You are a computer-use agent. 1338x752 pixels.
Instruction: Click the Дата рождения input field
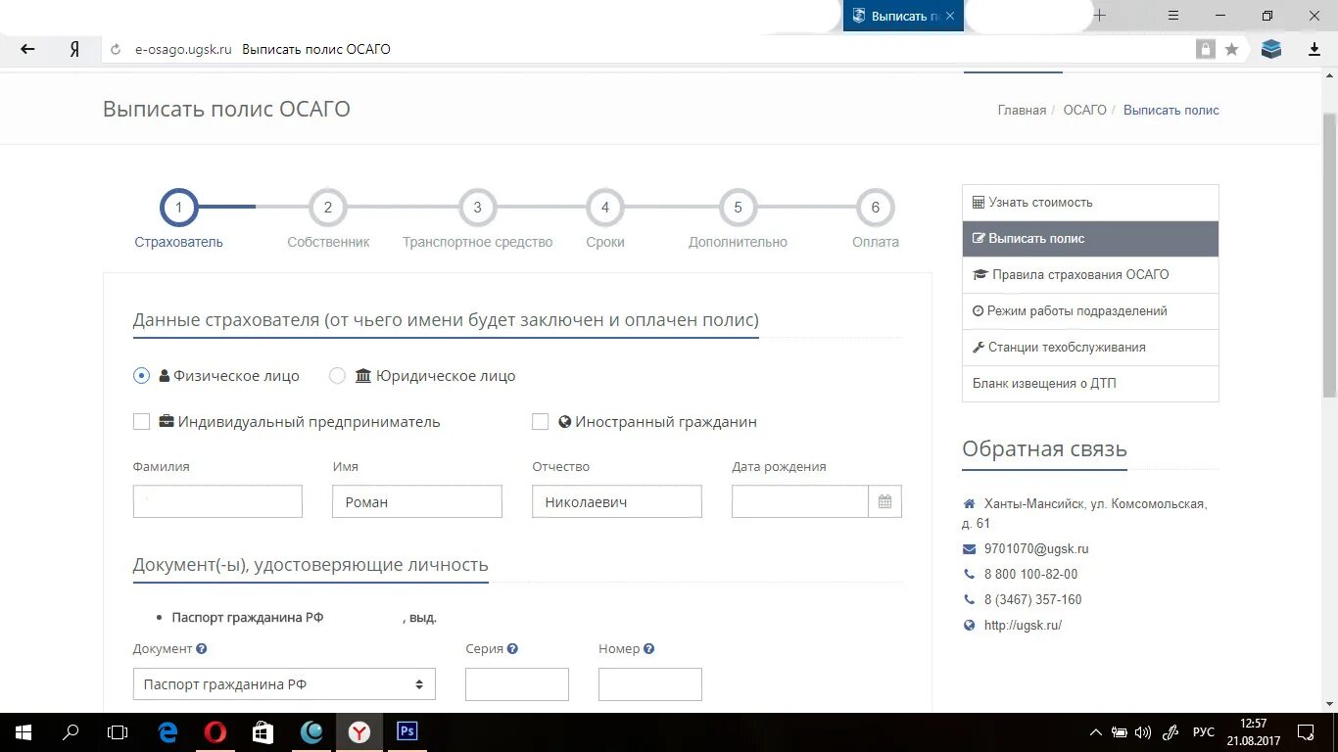tap(800, 501)
